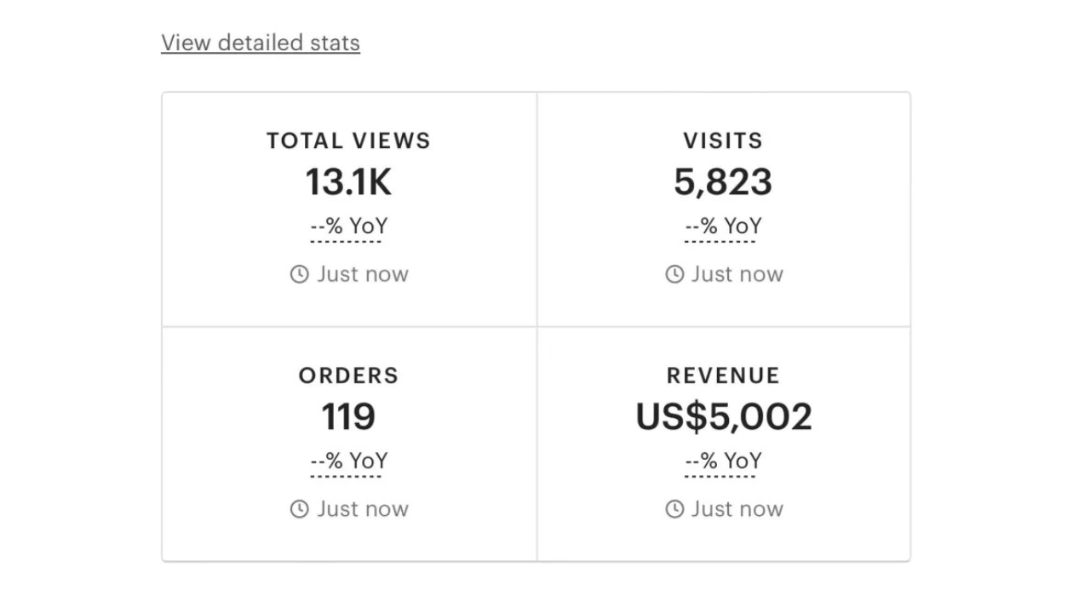
Task: Click the 119 orders count
Action: pos(348,417)
